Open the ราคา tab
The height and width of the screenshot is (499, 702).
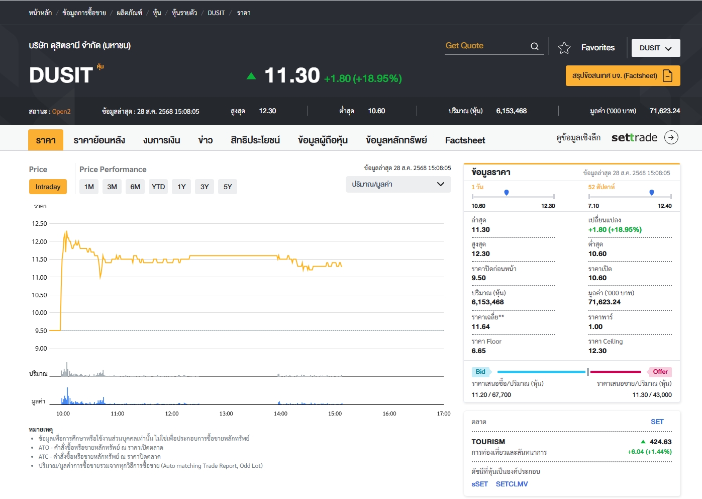[x=46, y=140]
